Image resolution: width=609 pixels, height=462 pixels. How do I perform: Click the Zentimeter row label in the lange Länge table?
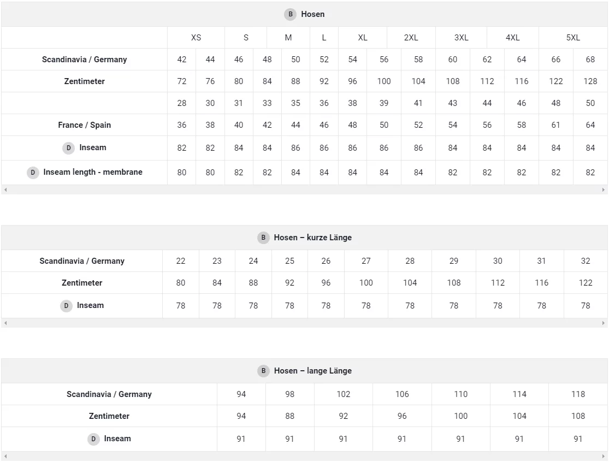[109, 416]
